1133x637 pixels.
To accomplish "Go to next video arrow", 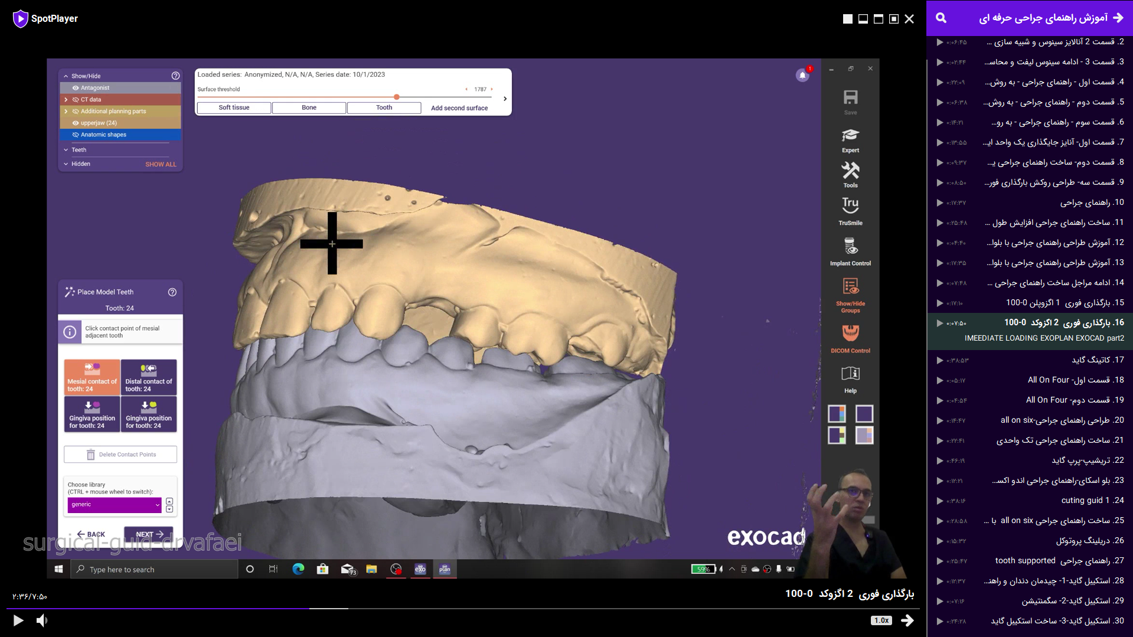I will pyautogui.click(x=907, y=620).
